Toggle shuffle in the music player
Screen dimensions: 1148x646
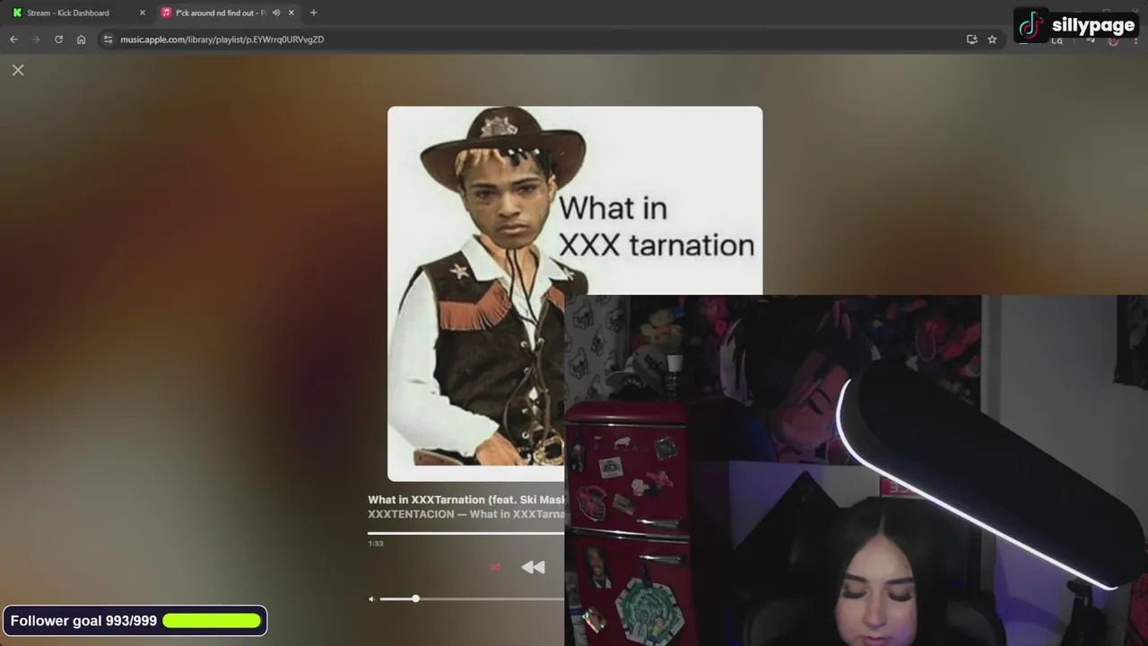[495, 567]
